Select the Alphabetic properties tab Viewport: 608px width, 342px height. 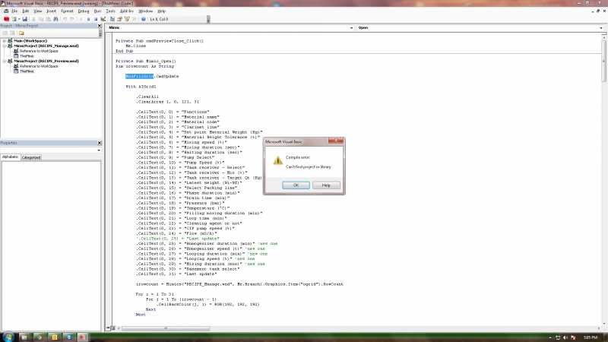pos(10,157)
